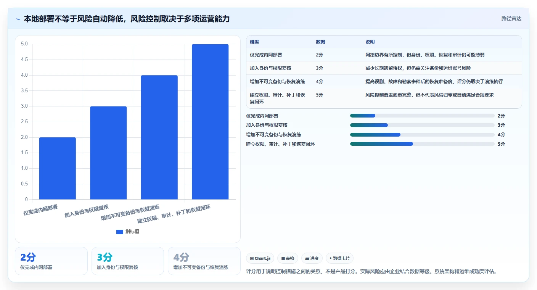Click the 5.0 y-axis value

pyautogui.click(x=24, y=44)
